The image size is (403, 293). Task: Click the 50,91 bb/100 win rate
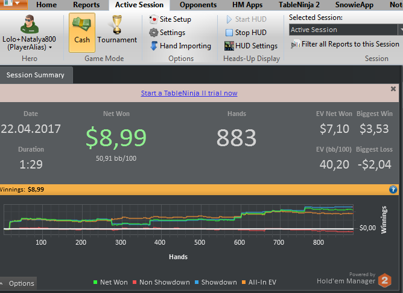pos(116,158)
